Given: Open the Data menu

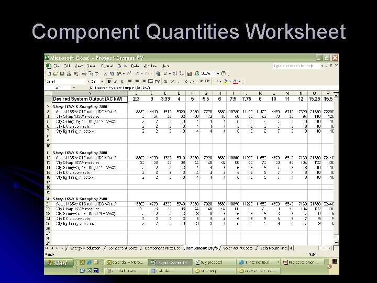Looking at the screenshot, I should 135,66.
